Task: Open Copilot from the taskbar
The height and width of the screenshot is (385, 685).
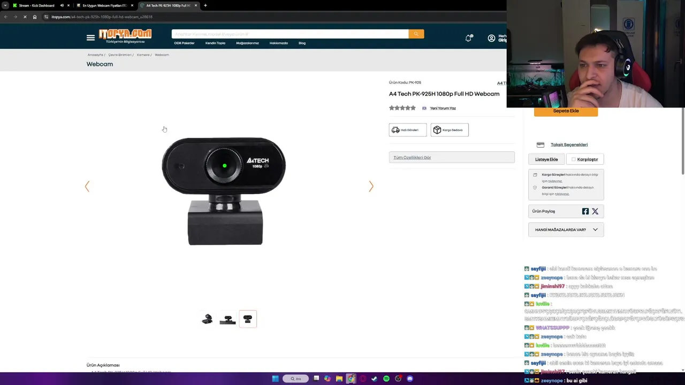Action: 328,379
